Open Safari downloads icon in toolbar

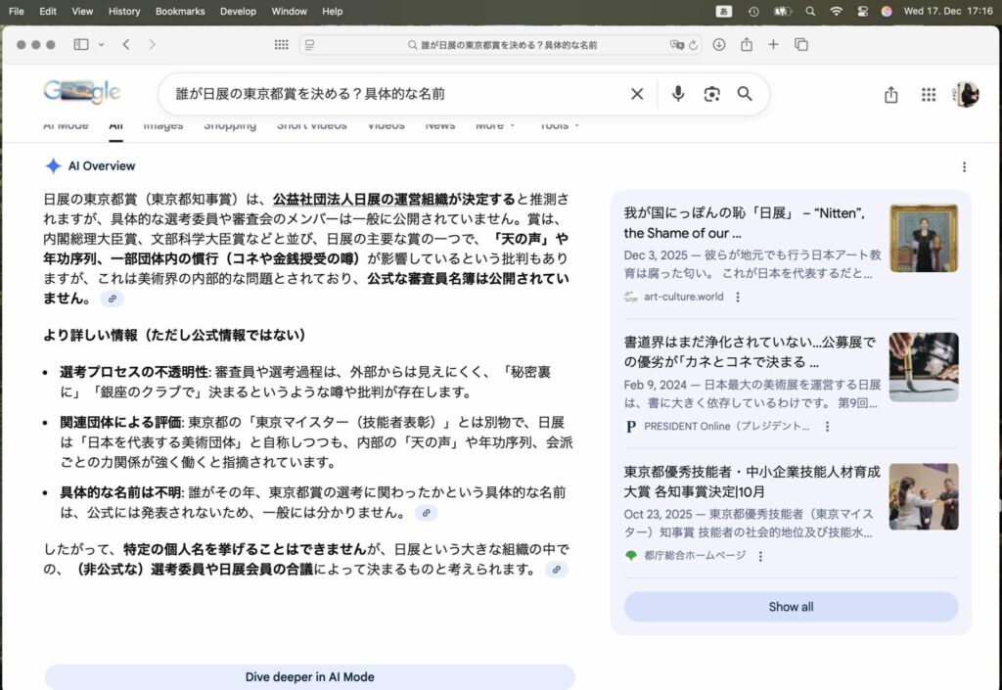[x=719, y=45]
